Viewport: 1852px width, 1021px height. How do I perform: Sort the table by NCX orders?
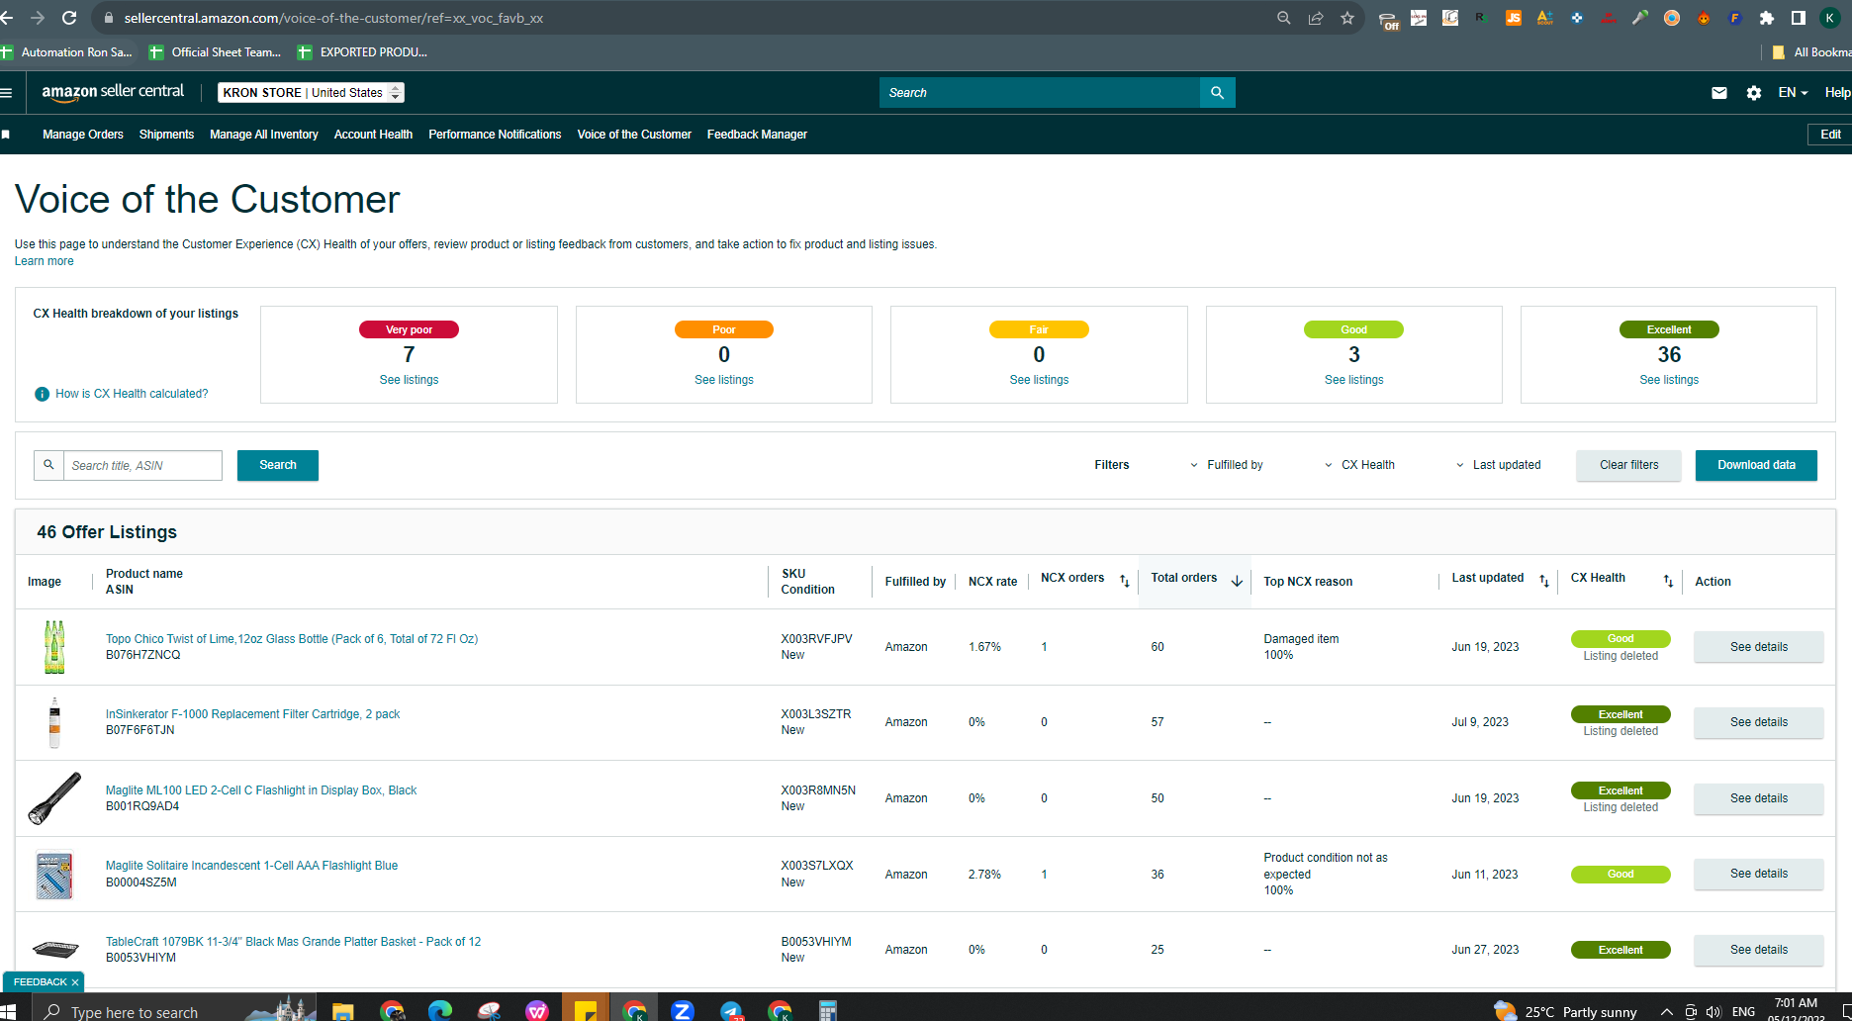click(1124, 581)
